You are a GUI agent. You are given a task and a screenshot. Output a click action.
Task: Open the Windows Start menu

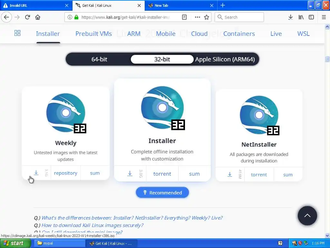tap(15, 243)
